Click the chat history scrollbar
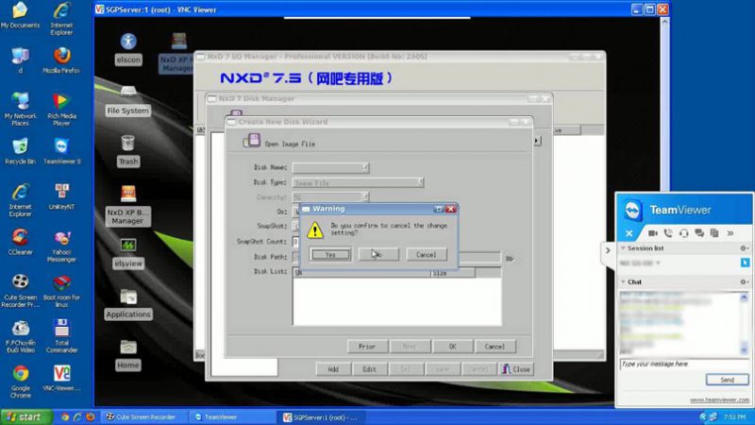Viewport: 755px width, 425px height. click(x=744, y=324)
